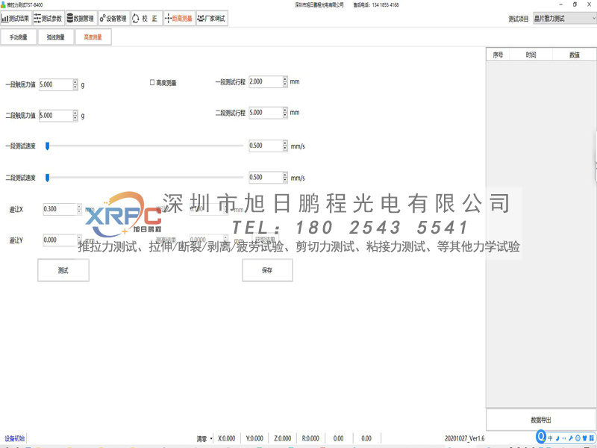The height and width of the screenshot is (448, 597).
Task: Toggle the 中 Chinese input mode icon
Action: 550,438
